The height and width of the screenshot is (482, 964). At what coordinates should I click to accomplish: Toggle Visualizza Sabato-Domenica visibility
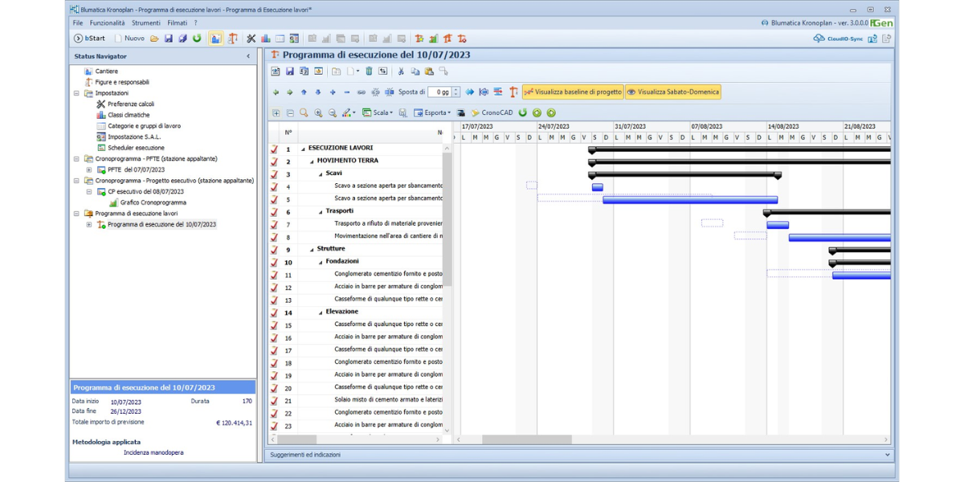[672, 92]
